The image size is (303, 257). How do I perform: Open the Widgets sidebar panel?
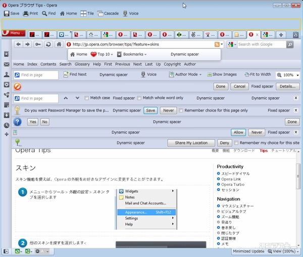[x=7, y=85]
